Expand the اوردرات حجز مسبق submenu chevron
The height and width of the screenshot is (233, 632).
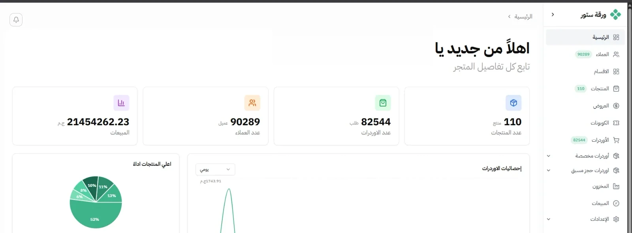(549, 171)
